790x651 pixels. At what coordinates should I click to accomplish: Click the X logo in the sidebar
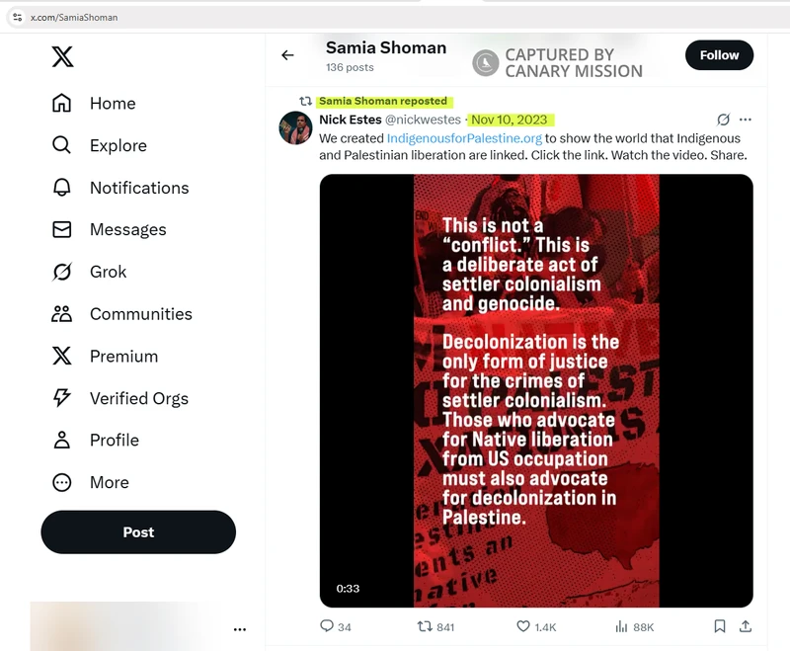pos(62,56)
